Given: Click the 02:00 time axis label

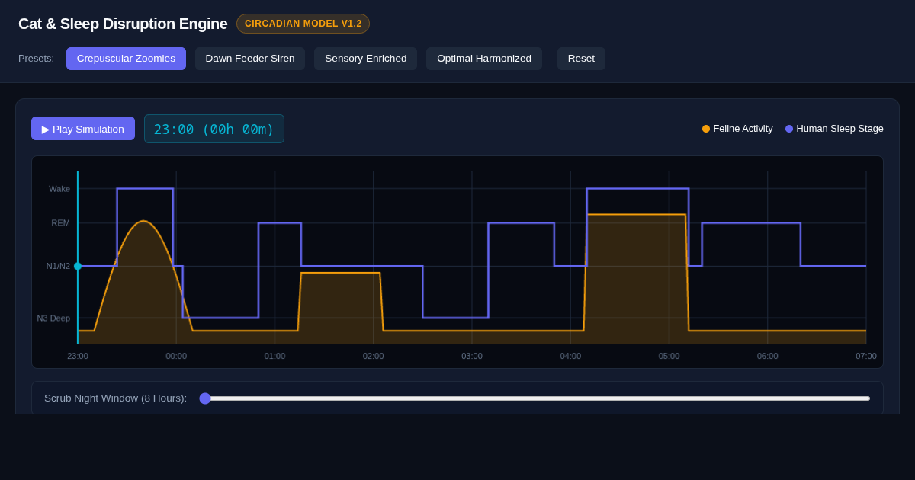Looking at the screenshot, I should click(373, 356).
